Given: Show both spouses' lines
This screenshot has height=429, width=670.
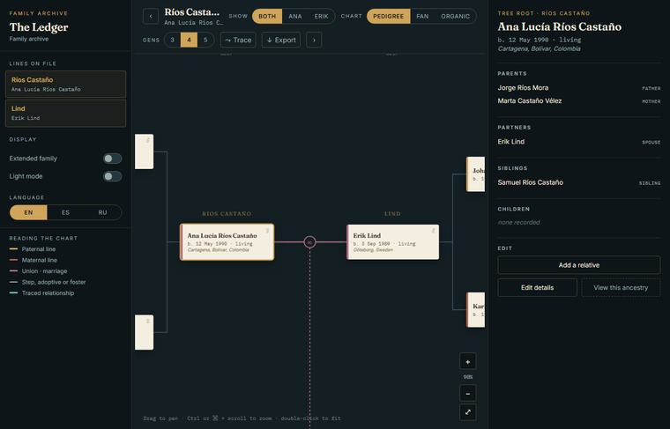Looking at the screenshot, I should 267,16.
